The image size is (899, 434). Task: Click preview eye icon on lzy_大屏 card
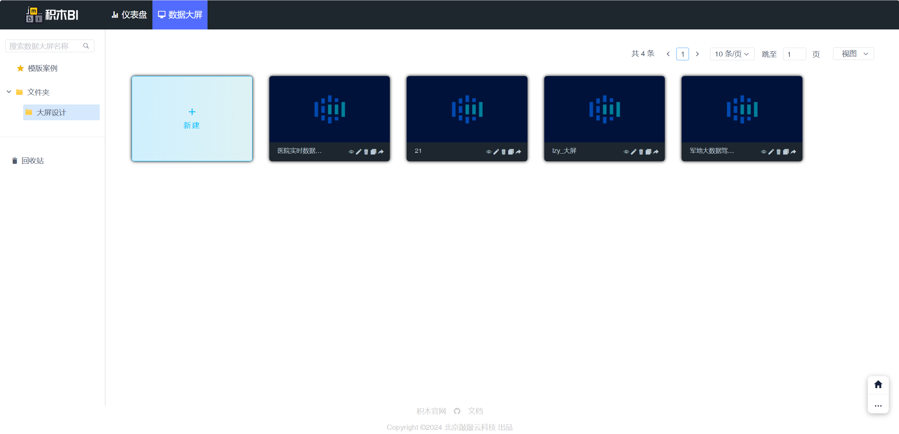click(x=626, y=152)
